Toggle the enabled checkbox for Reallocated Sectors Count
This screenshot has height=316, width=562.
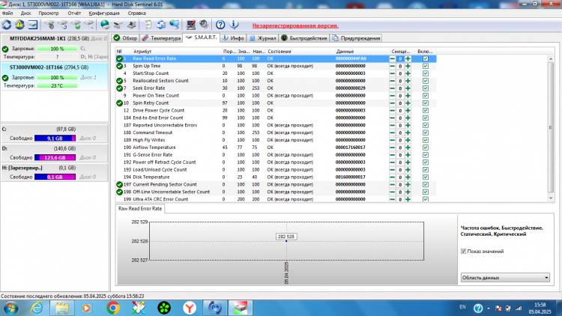[426, 81]
